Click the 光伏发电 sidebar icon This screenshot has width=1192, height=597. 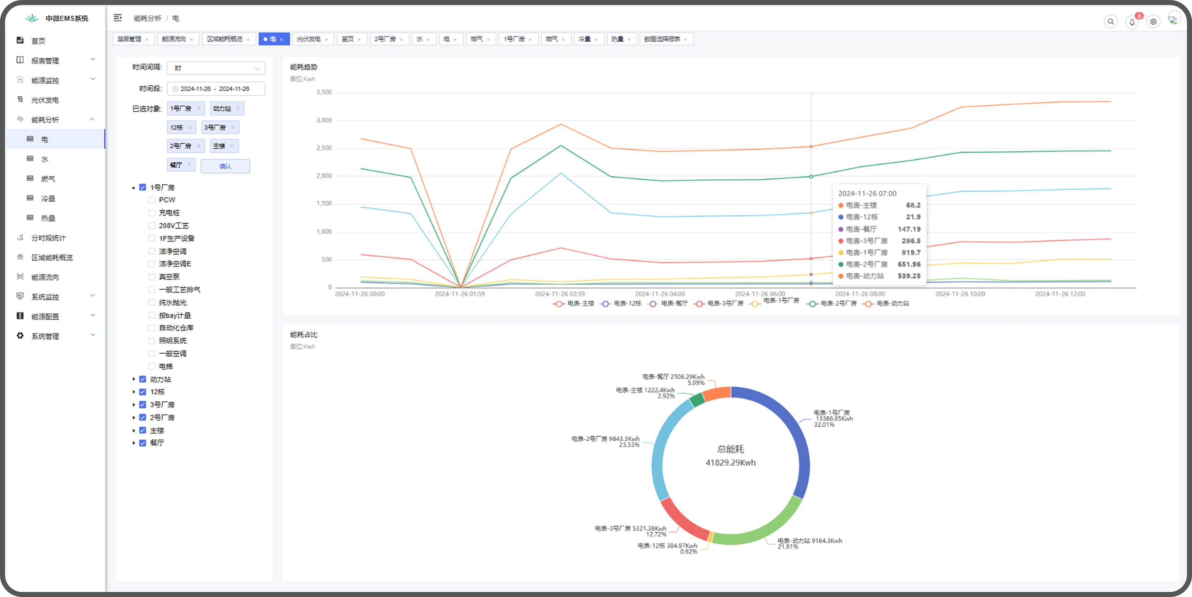point(20,99)
